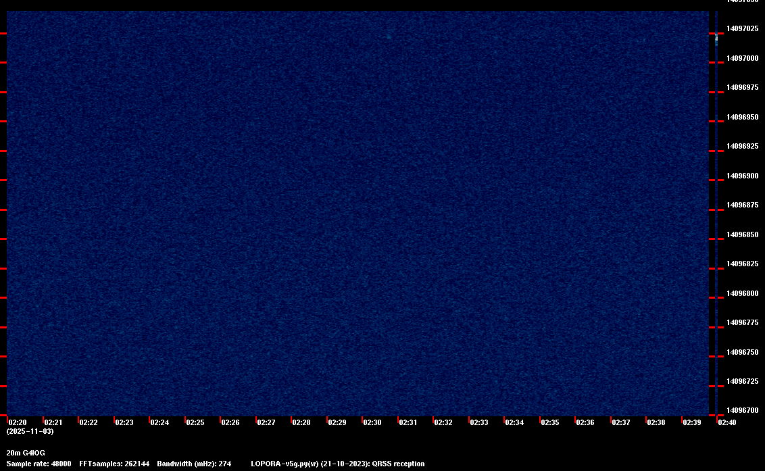Click the 02:25 time label
The image size is (765, 471).
coord(195,422)
